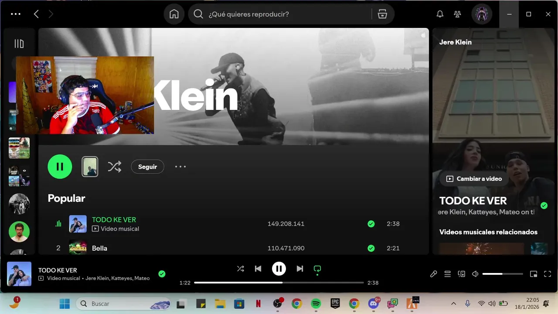Screen dimensions: 558x314
Task: Click Cambiar a video button
Action: pyautogui.click(x=474, y=179)
